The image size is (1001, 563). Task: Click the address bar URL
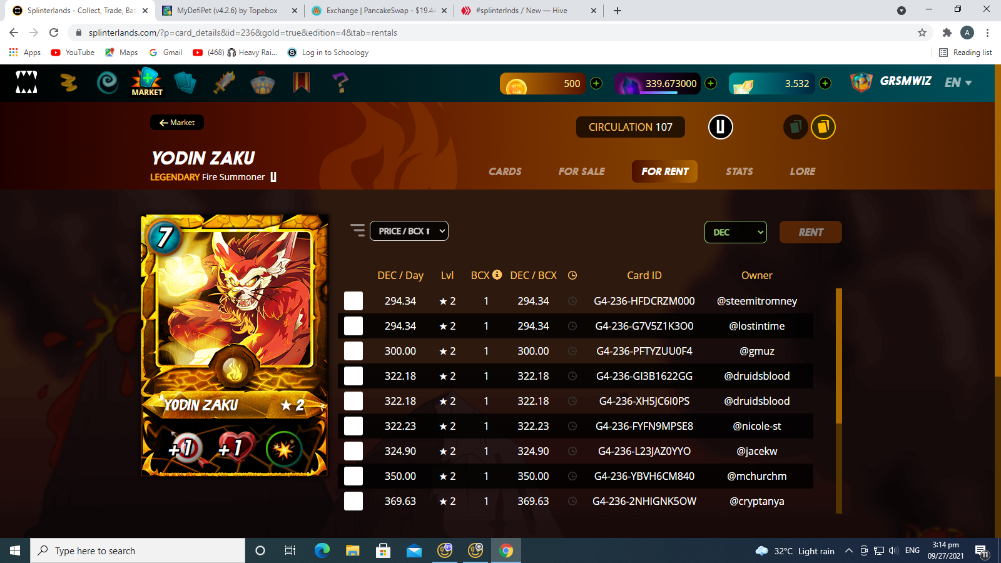click(243, 33)
